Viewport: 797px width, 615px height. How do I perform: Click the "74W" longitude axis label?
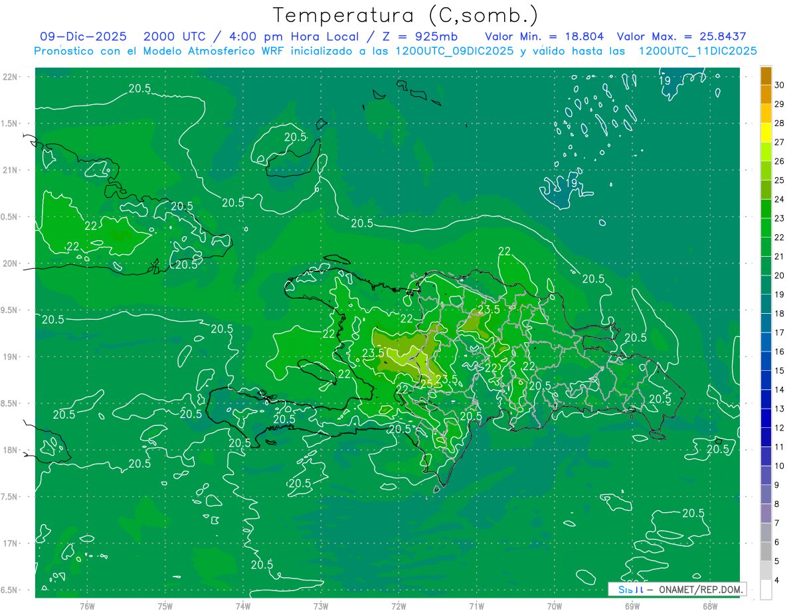coord(243,606)
